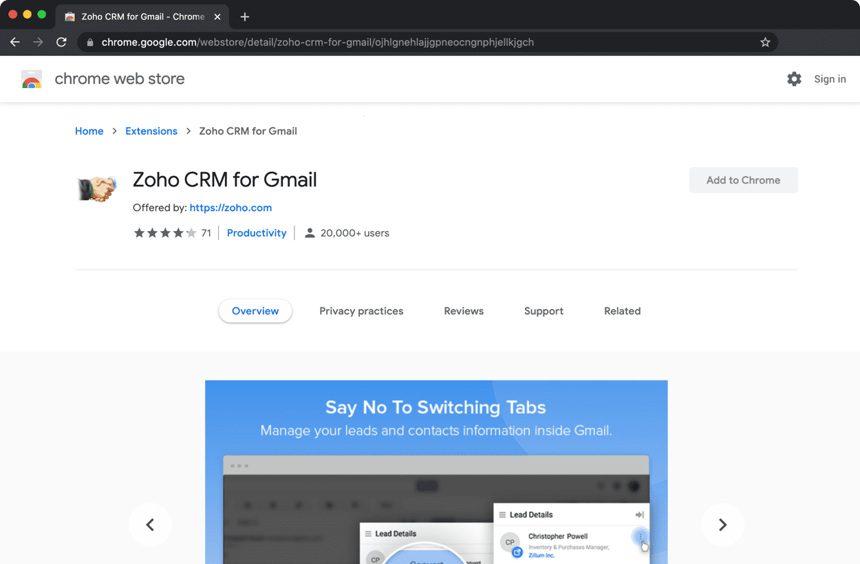
Task: Open Chrome Web Store settings gear
Action: tap(794, 78)
